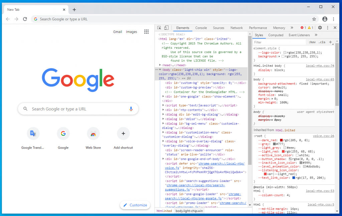Open a new tab with plus button
The height and width of the screenshot is (216, 342).
pos(74,10)
